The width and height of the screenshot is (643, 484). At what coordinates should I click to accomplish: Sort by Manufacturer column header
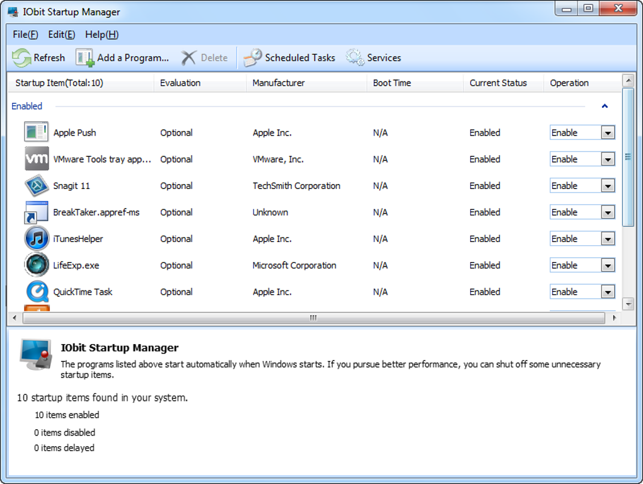(x=306, y=83)
